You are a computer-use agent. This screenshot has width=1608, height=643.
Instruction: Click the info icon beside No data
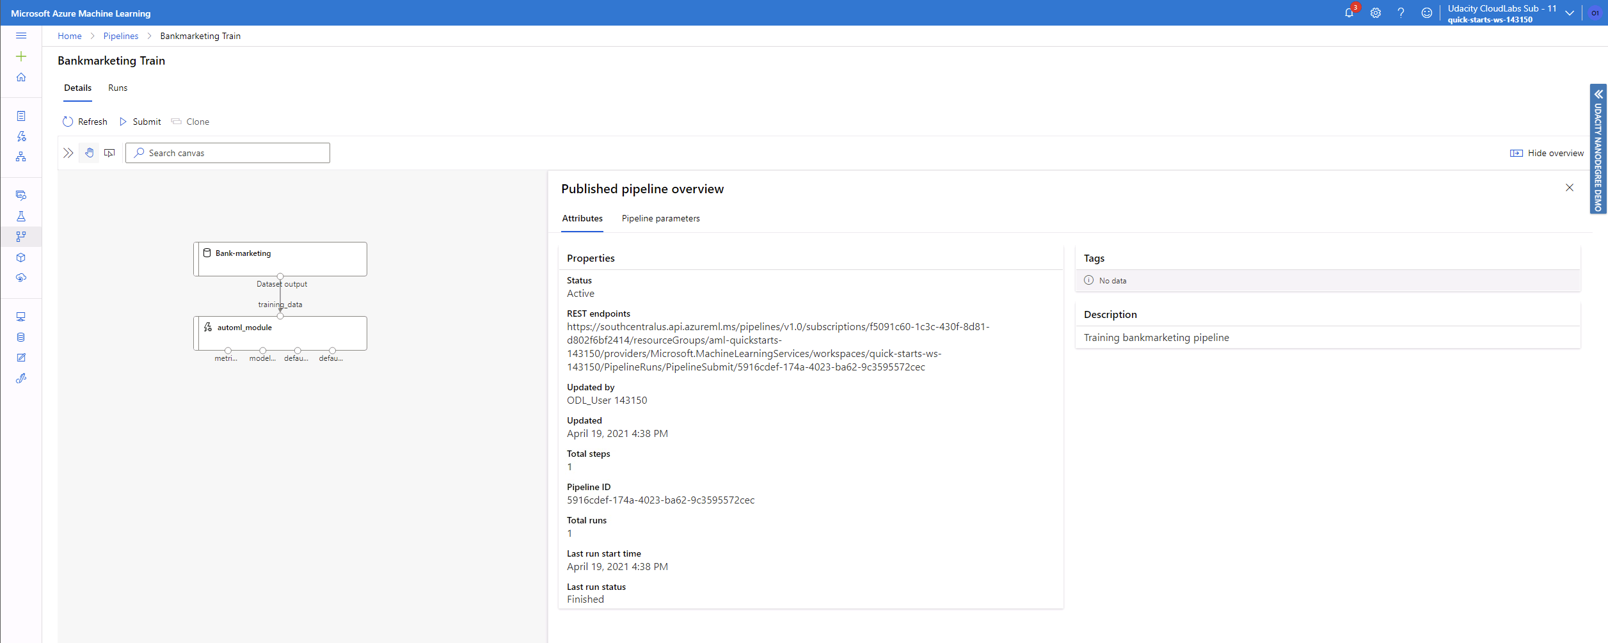pyautogui.click(x=1088, y=280)
